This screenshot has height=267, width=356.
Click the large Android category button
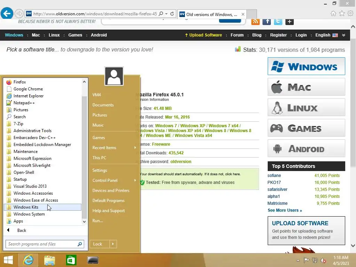tap(306, 148)
